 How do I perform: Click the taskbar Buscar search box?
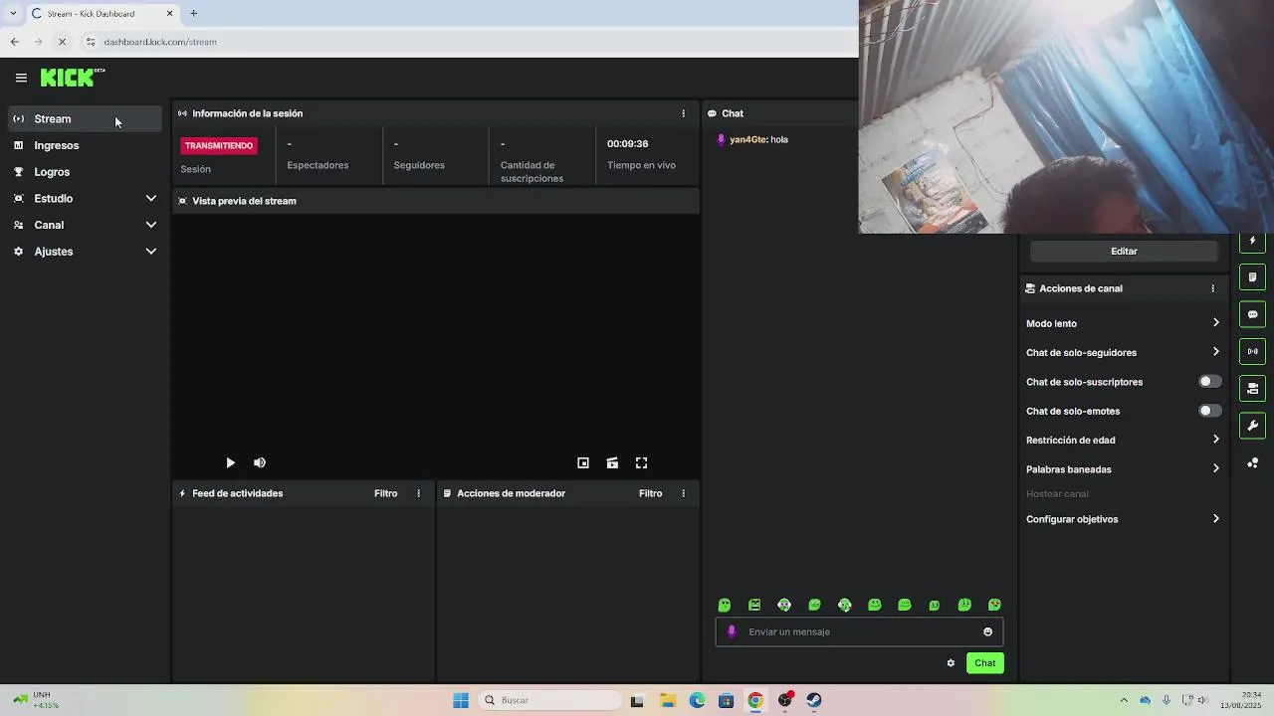(549, 700)
